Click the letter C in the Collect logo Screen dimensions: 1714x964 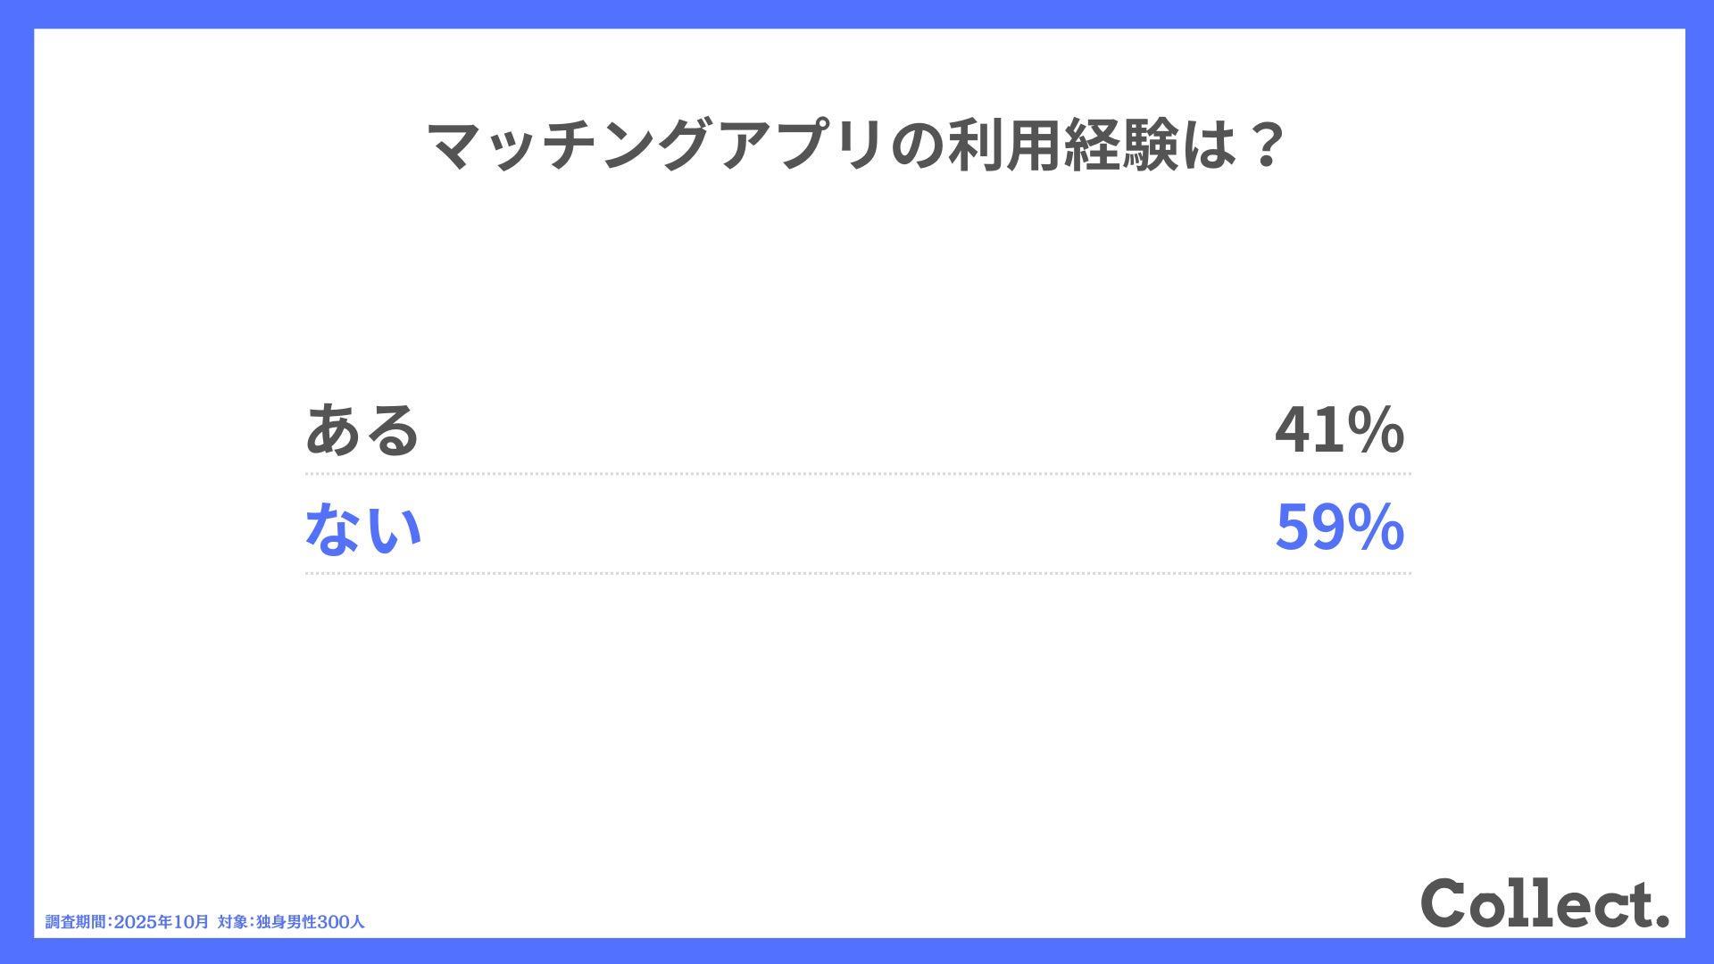1446,903
